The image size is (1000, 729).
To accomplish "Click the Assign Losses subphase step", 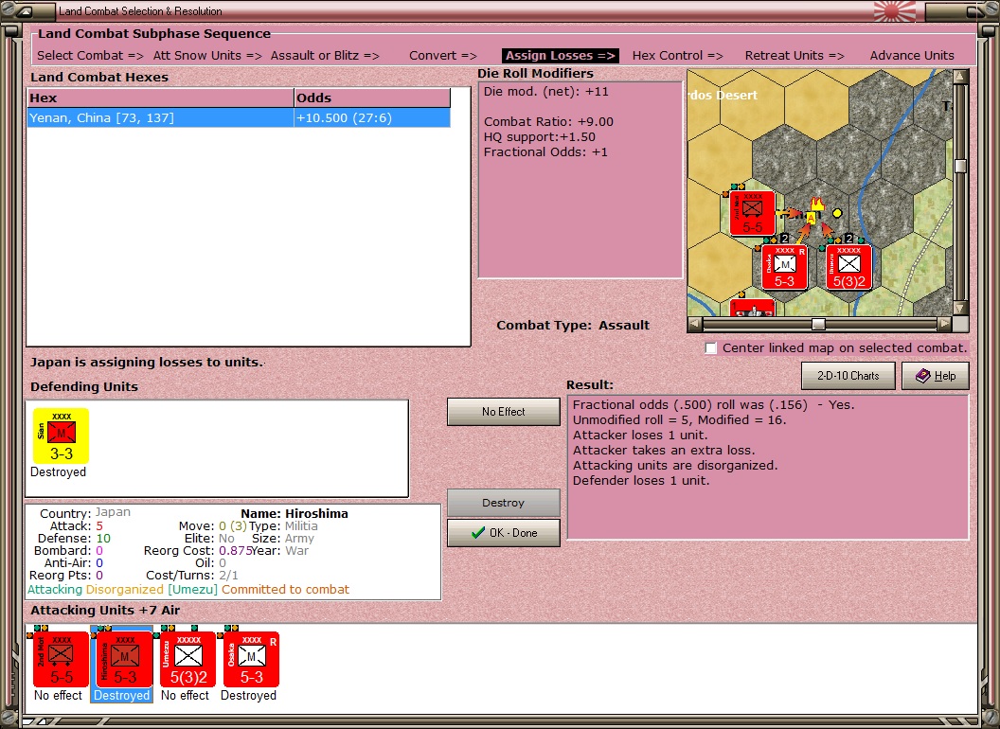I will [x=560, y=56].
